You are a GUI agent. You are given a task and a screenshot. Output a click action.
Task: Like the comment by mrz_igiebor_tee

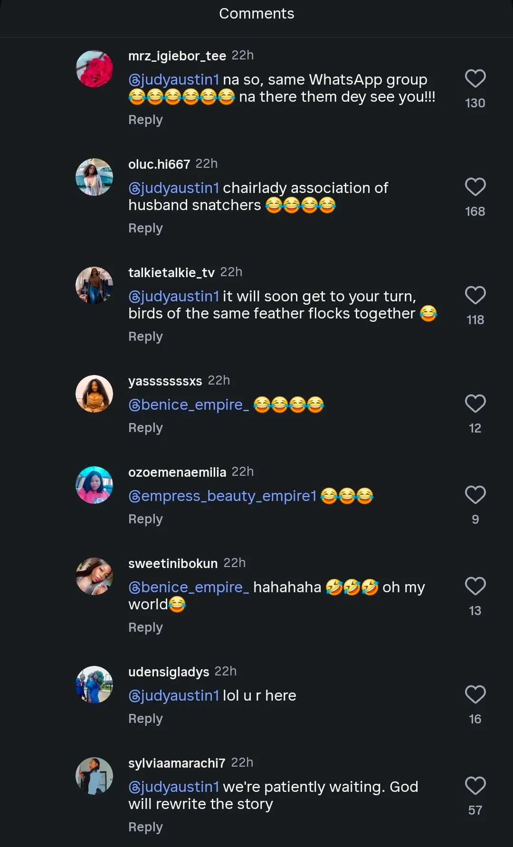475,78
